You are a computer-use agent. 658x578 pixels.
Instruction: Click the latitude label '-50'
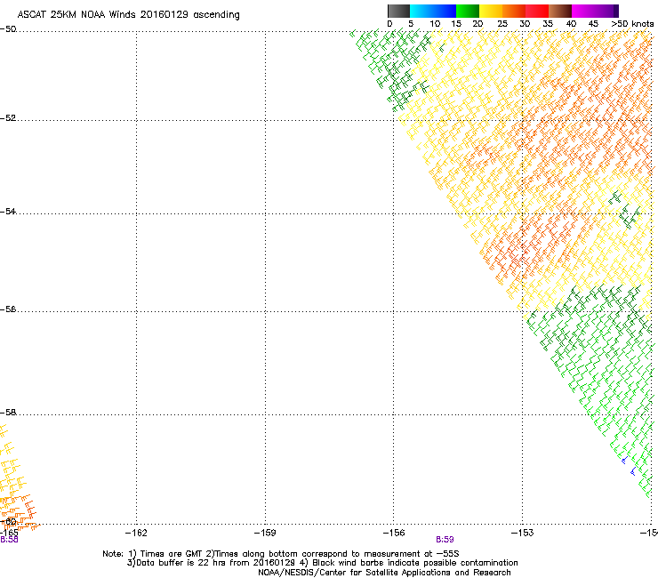click(x=8, y=29)
